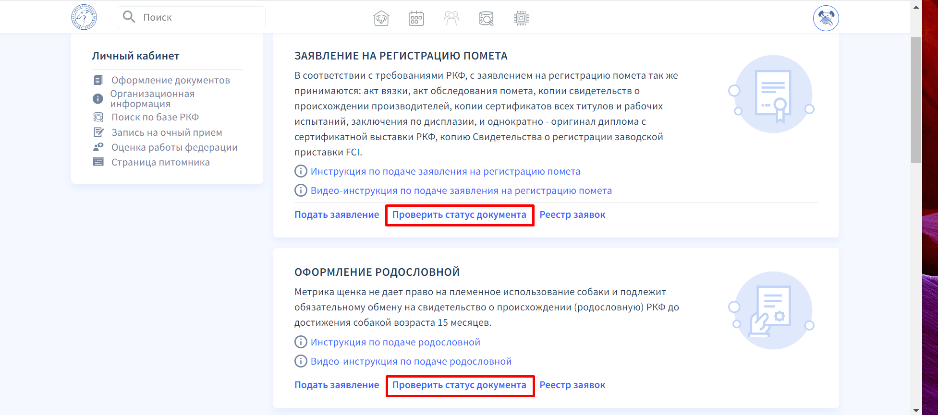The height and width of the screenshot is (415, 938).
Task: Click the people group icon in header
Action: (451, 18)
